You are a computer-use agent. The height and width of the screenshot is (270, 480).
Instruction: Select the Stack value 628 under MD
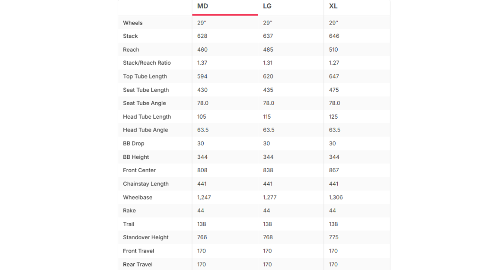pos(202,36)
